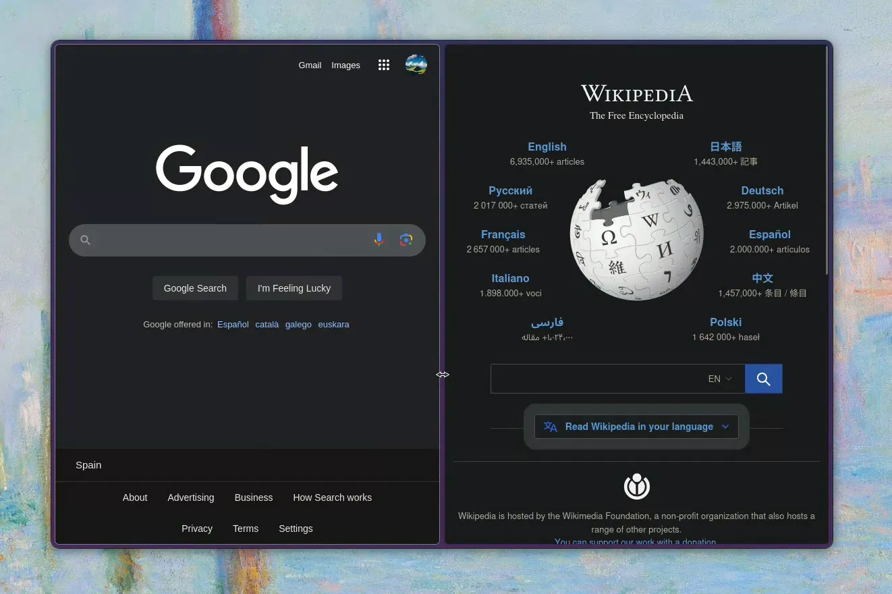Image resolution: width=892 pixels, height=594 pixels.
Task: Open Deutsch Wikipedia
Action: [762, 190]
